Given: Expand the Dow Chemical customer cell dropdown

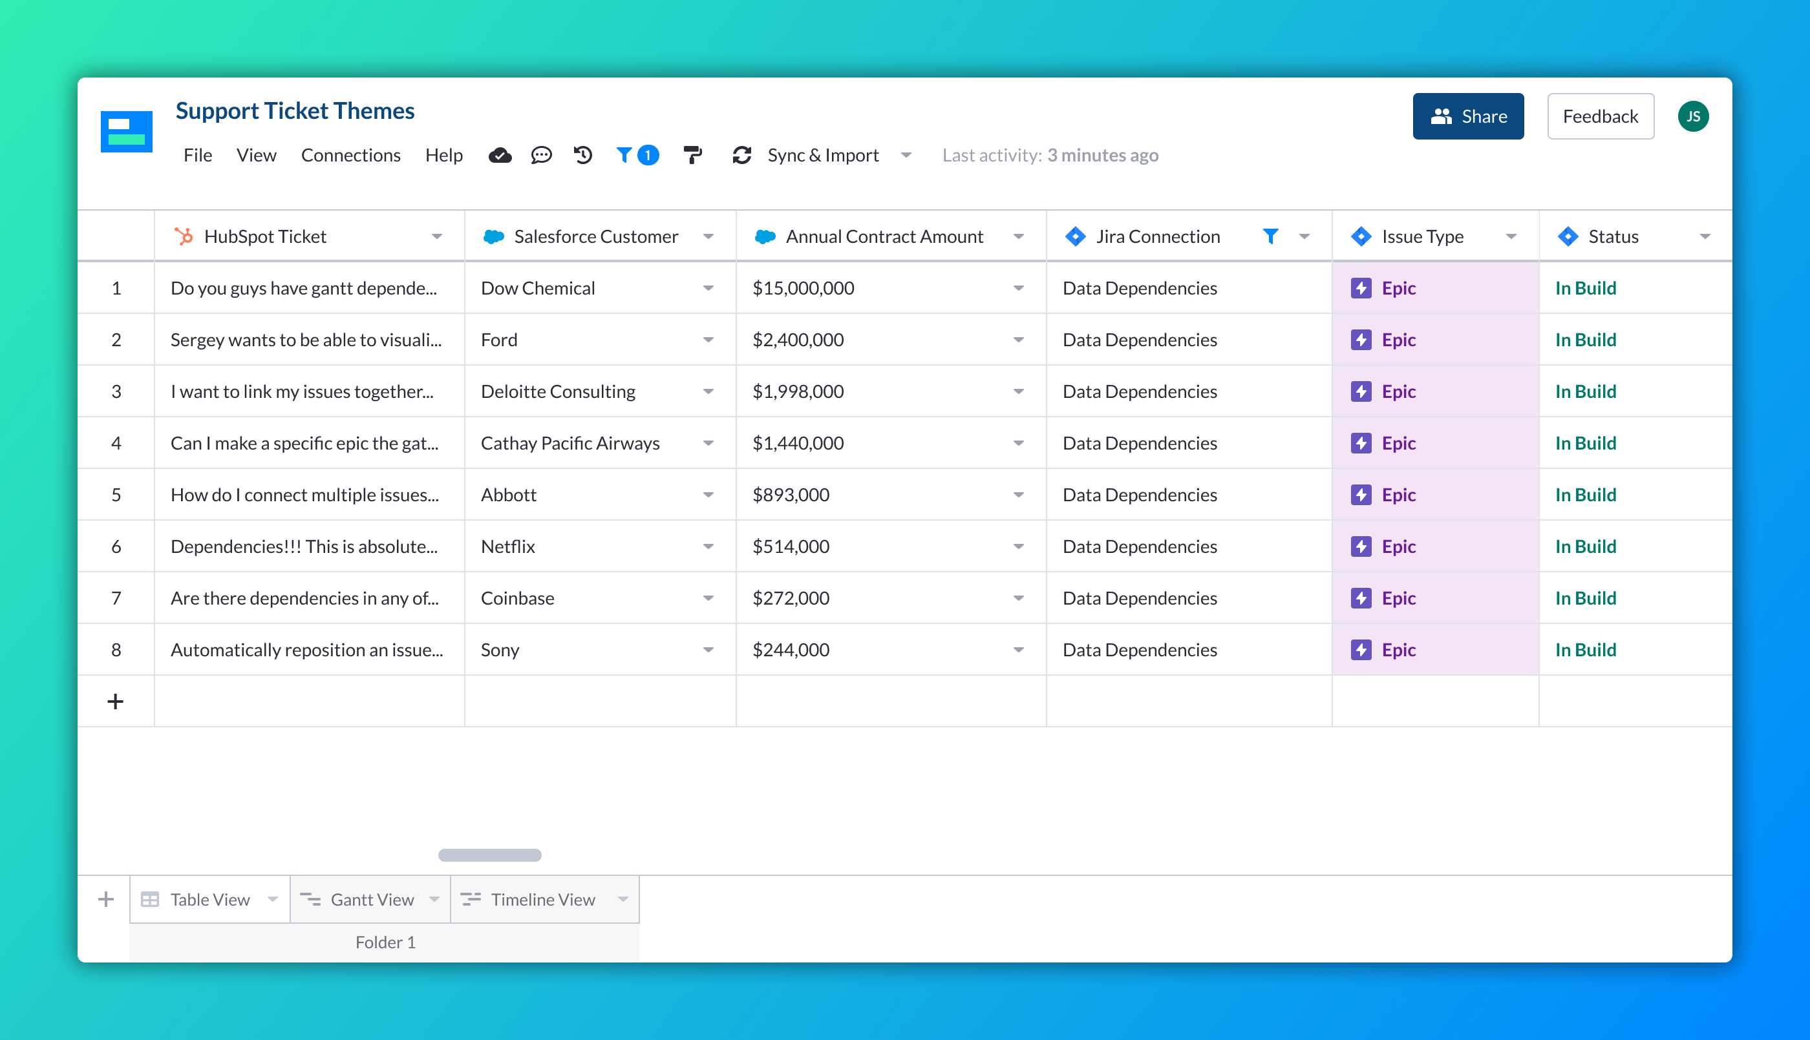Looking at the screenshot, I should click(x=708, y=288).
